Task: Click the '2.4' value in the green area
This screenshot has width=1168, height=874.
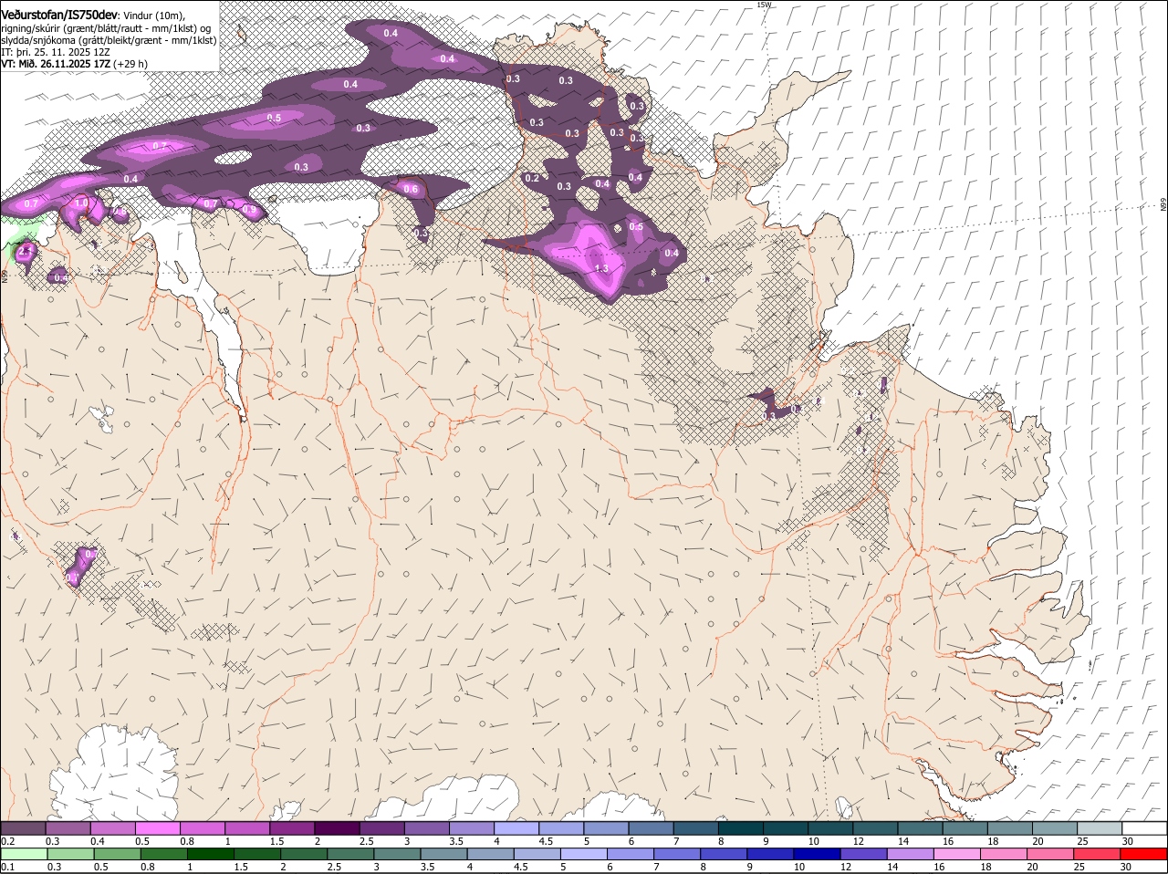Action: [26, 249]
